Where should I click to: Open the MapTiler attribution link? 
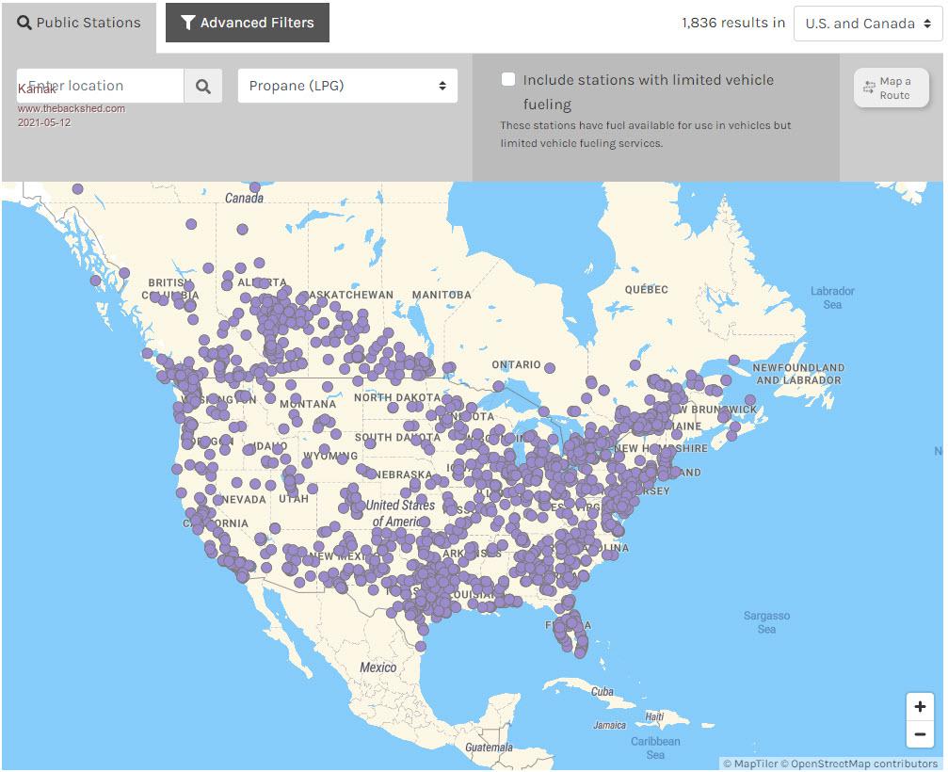click(x=754, y=764)
